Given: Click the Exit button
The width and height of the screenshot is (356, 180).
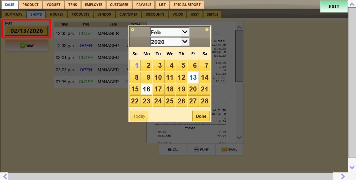Looking at the screenshot, I should [x=334, y=7].
